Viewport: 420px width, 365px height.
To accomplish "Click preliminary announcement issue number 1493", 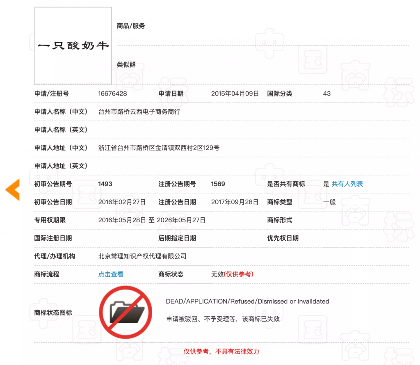I will (105, 184).
